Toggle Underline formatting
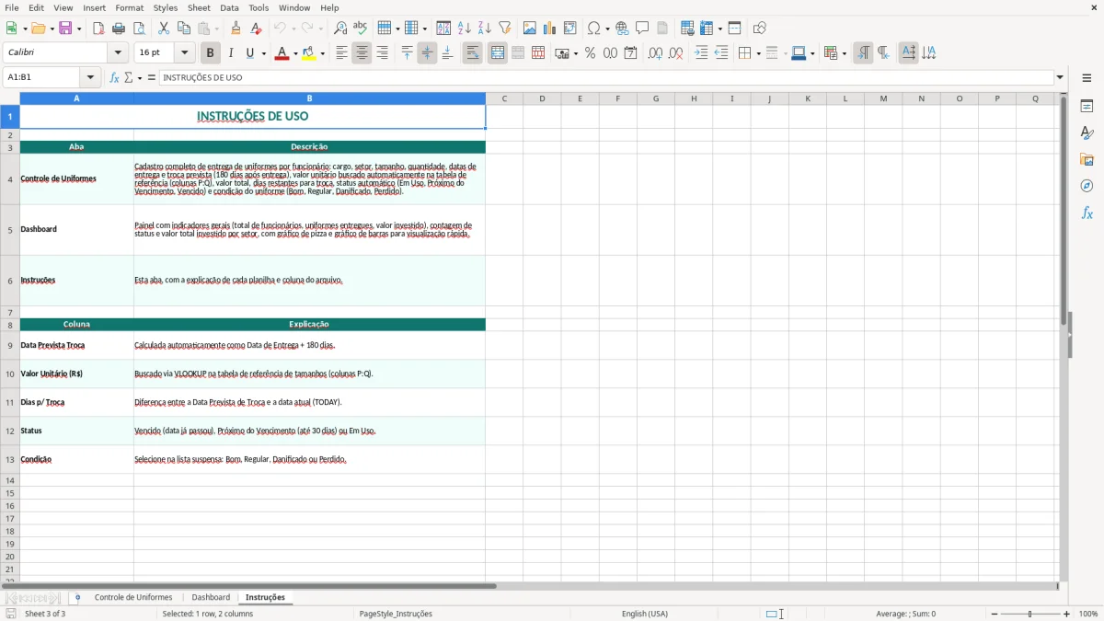 [x=249, y=53]
